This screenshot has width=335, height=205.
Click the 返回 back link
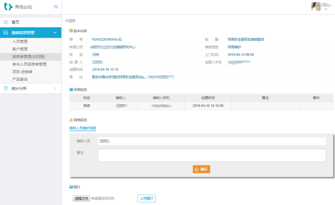point(70,21)
